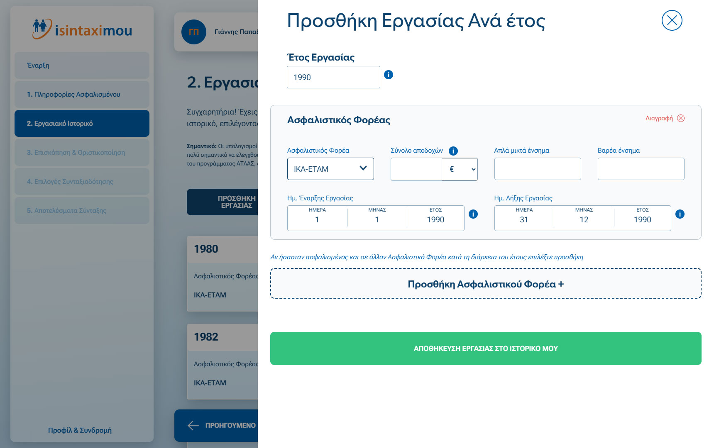Click the Βαρέα ένσημα input field

641,169
